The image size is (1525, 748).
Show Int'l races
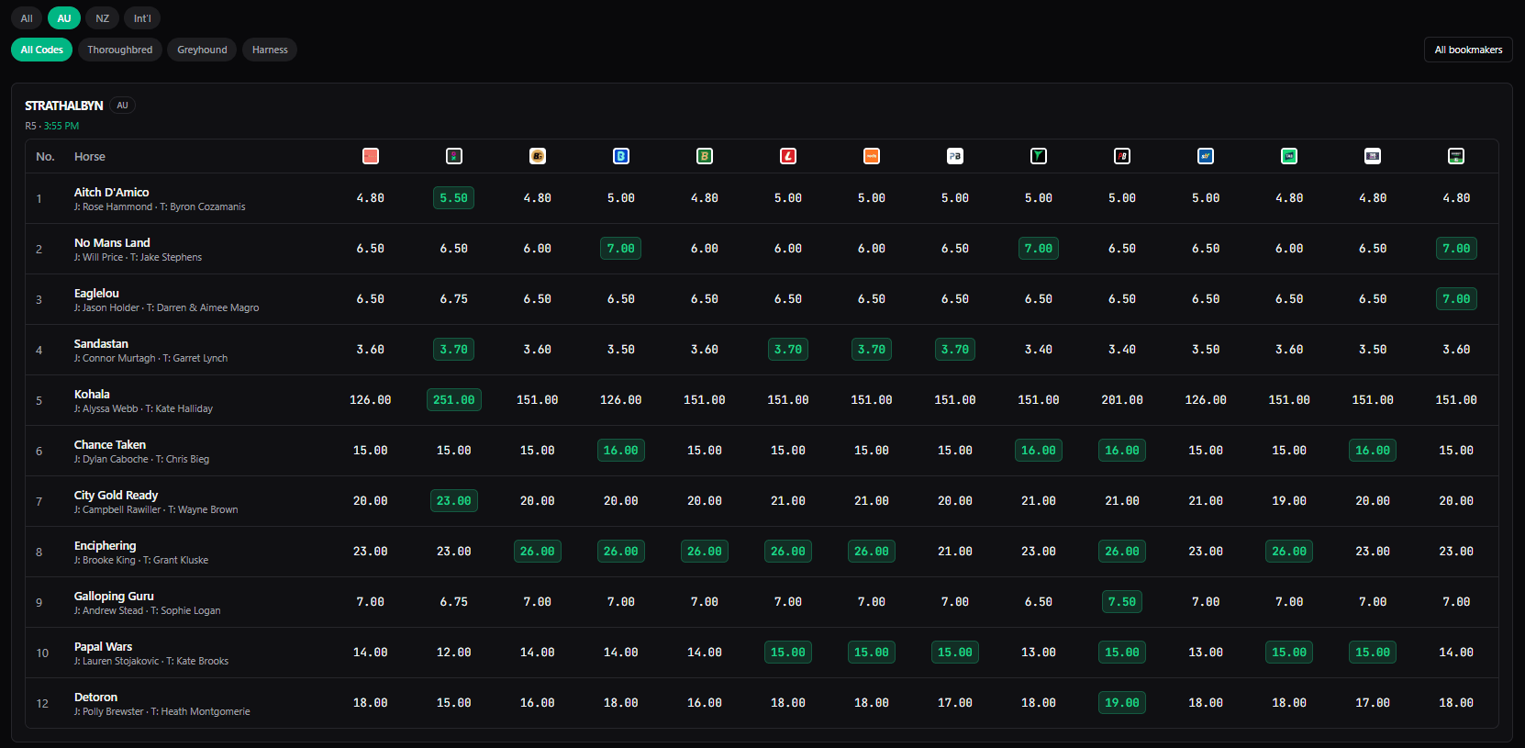click(142, 18)
